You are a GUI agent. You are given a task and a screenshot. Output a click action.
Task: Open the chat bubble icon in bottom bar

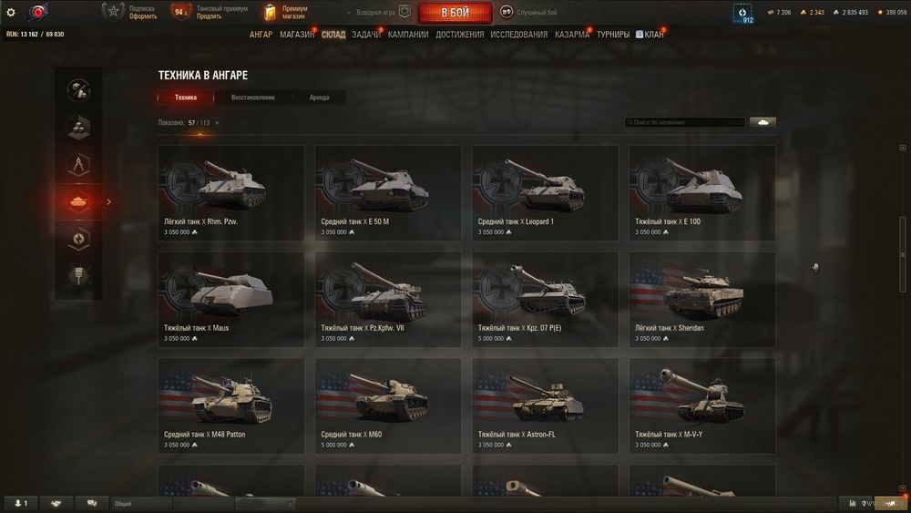coord(92,503)
